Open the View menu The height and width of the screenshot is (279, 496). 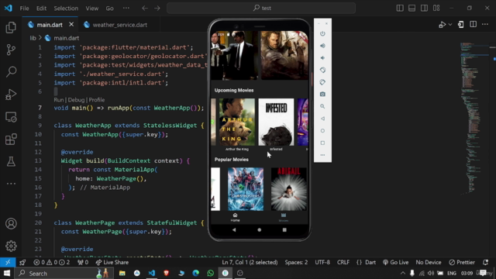click(x=91, y=9)
